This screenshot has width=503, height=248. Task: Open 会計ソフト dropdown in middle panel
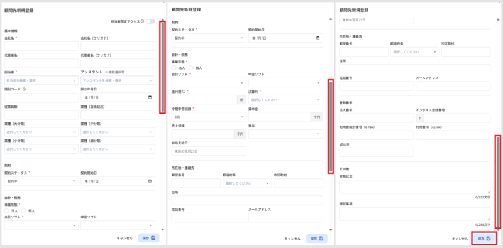[209, 83]
